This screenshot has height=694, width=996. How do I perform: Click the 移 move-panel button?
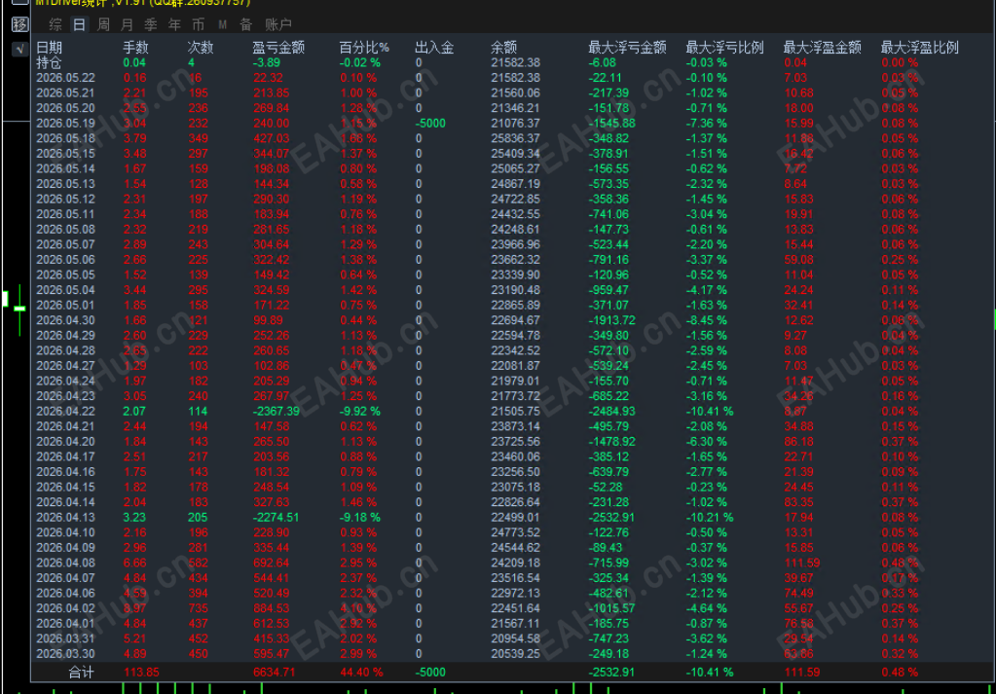(19, 24)
